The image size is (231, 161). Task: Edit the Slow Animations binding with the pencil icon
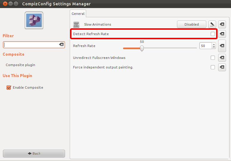212,24
